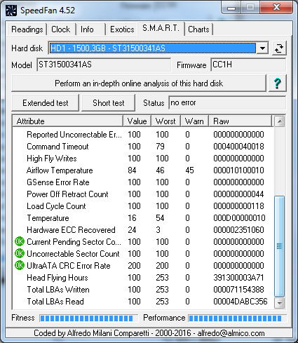Select the Uncorrectable Sector Count row
The image size is (298, 343).
click(x=143, y=254)
